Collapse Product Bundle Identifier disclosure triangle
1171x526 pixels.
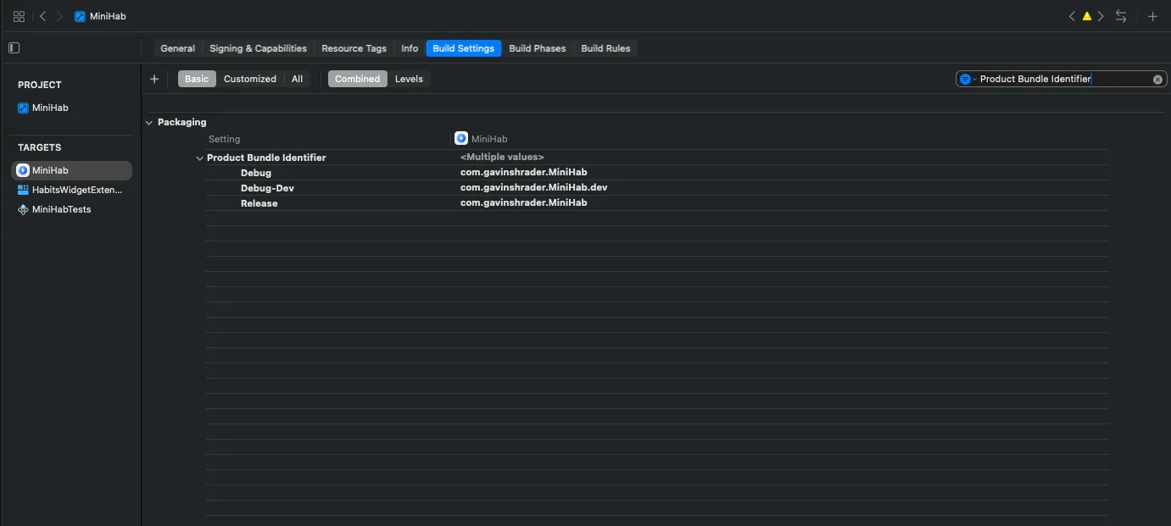pyautogui.click(x=200, y=158)
